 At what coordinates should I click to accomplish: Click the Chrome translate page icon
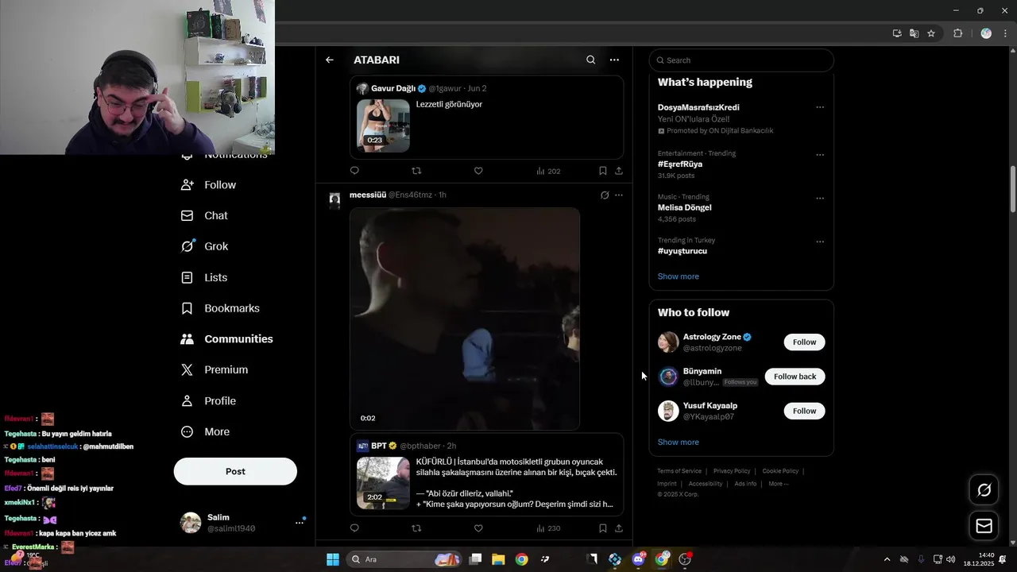tap(914, 33)
